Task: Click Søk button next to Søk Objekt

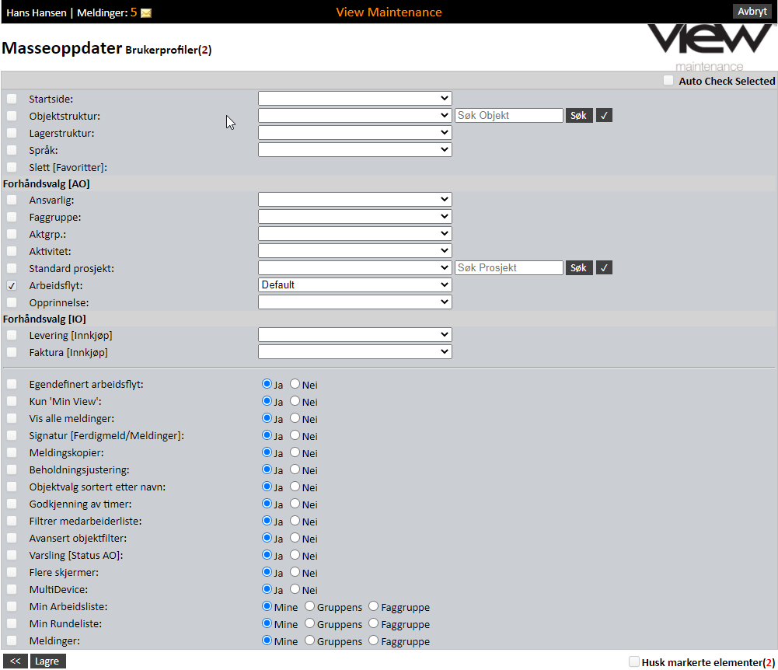Action: 578,116
